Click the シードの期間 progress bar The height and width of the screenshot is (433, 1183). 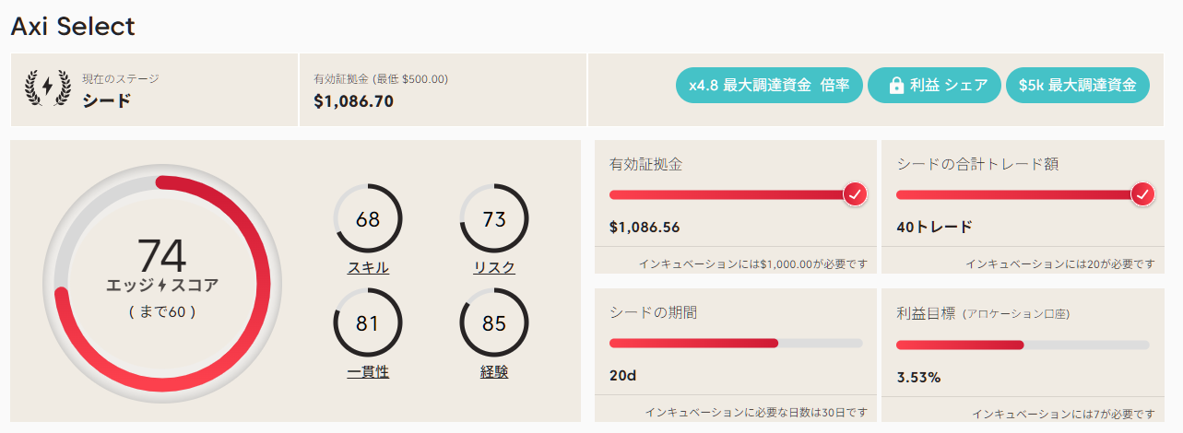click(x=736, y=344)
